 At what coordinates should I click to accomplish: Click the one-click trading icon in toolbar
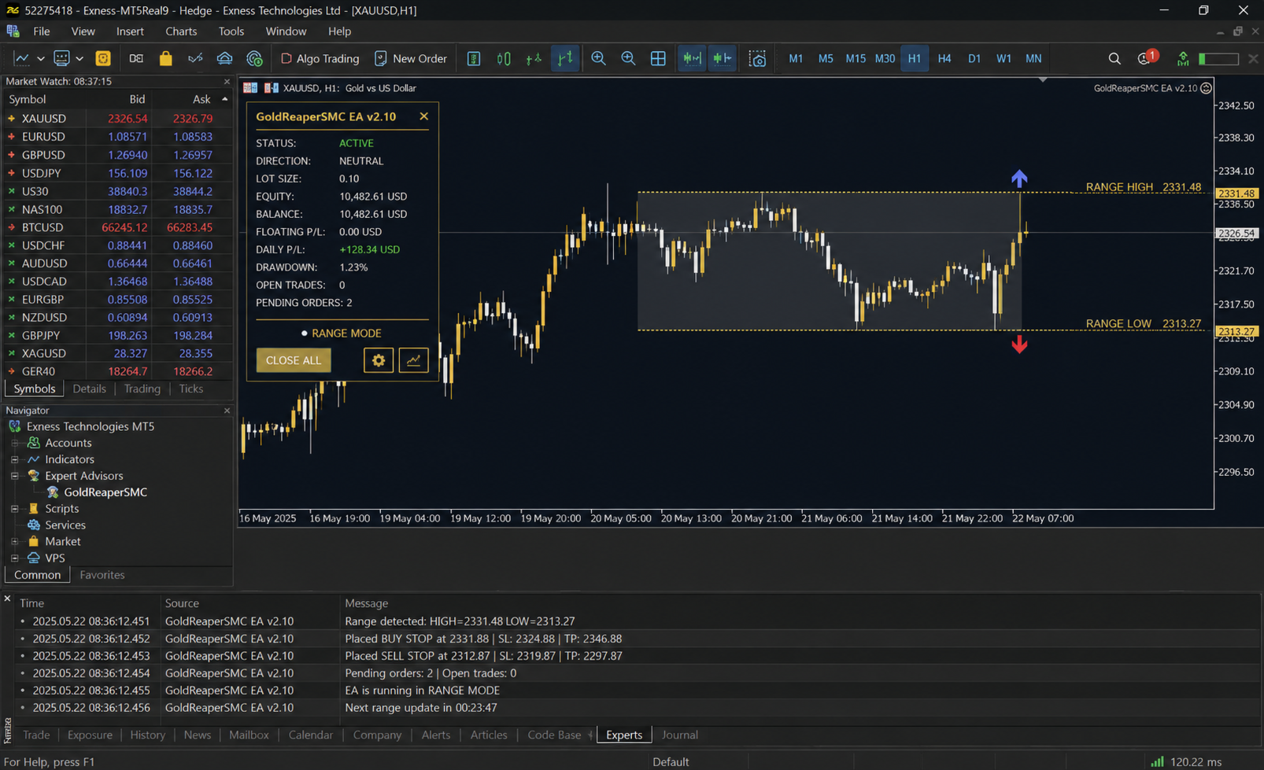coord(136,58)
